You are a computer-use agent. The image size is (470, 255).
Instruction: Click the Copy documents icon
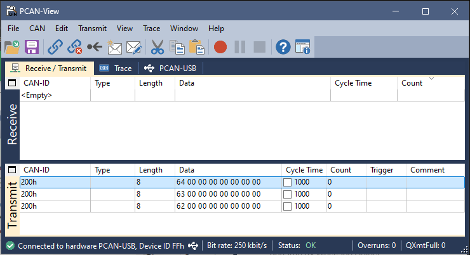[x=177, y=47]
